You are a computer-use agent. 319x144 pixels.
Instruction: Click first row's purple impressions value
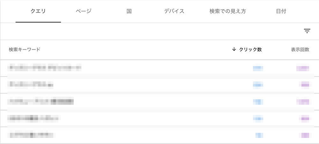click(x=303, y=68)
